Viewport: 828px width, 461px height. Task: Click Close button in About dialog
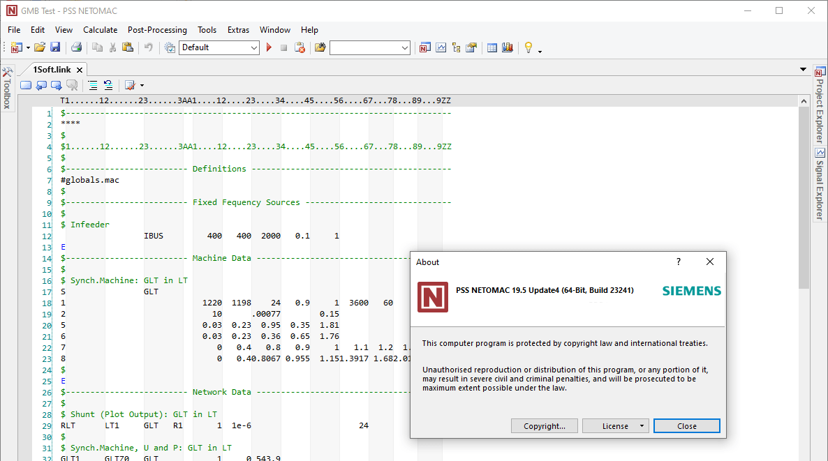[x=686, y=426]
